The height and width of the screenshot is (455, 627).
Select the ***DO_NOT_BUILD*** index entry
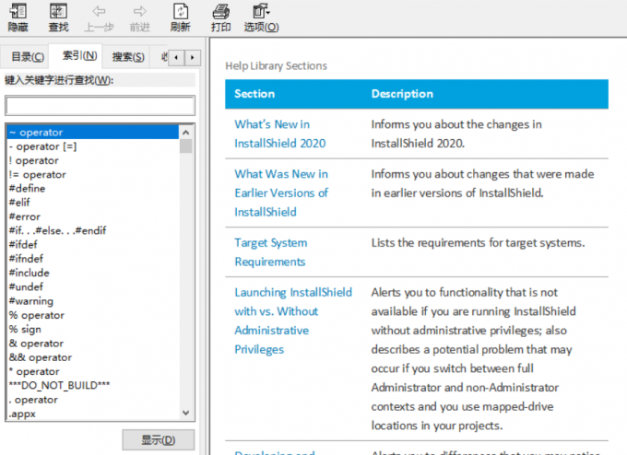59,385
